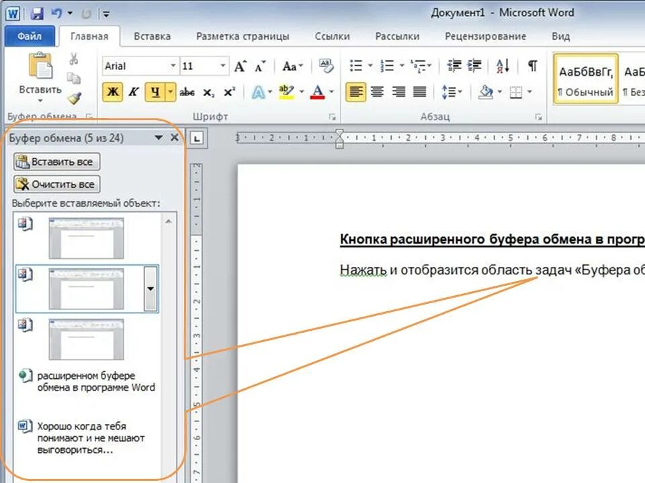The height and width of the screenshot is (483, 645).
Task: Open the highlight color dropdown arrow
Action: tap(302, 92)
